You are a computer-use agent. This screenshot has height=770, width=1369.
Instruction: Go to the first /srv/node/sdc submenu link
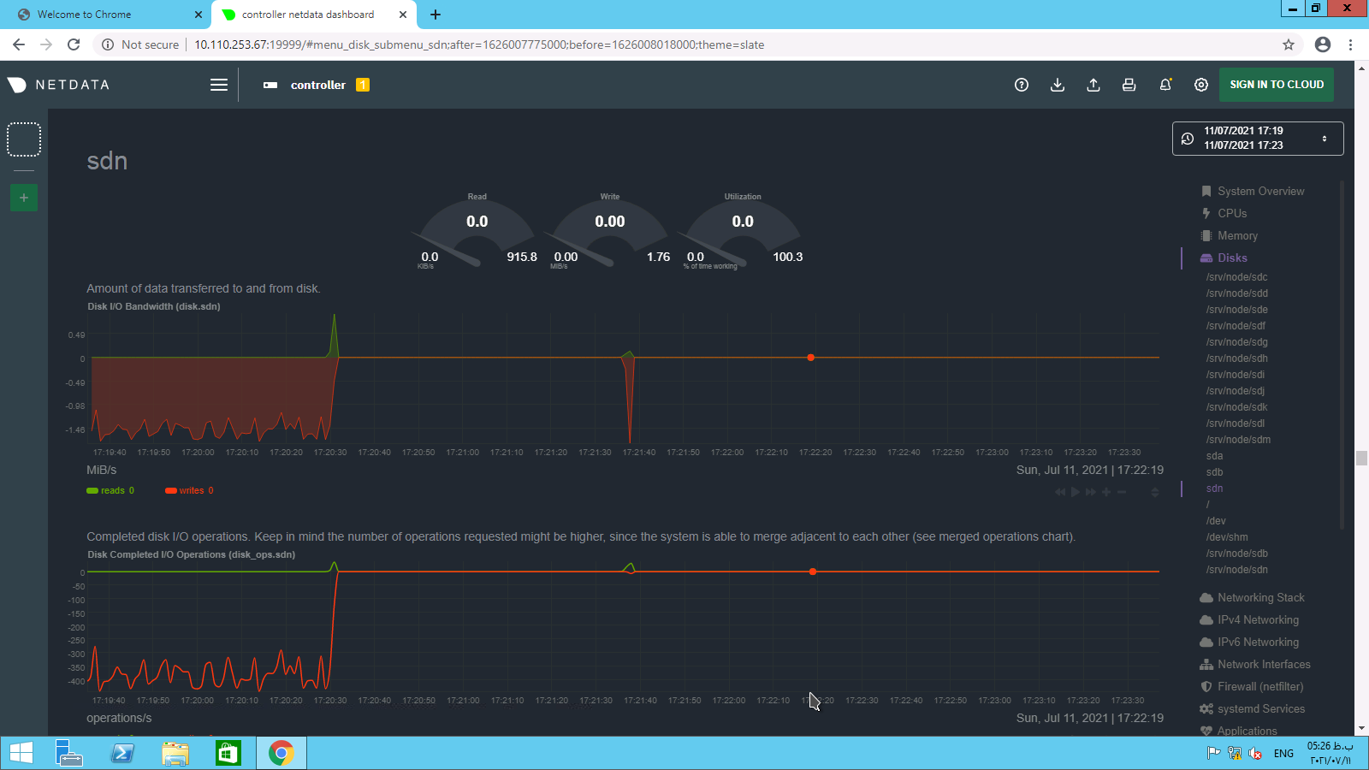pyautogui.click(x=1237, y=277)
